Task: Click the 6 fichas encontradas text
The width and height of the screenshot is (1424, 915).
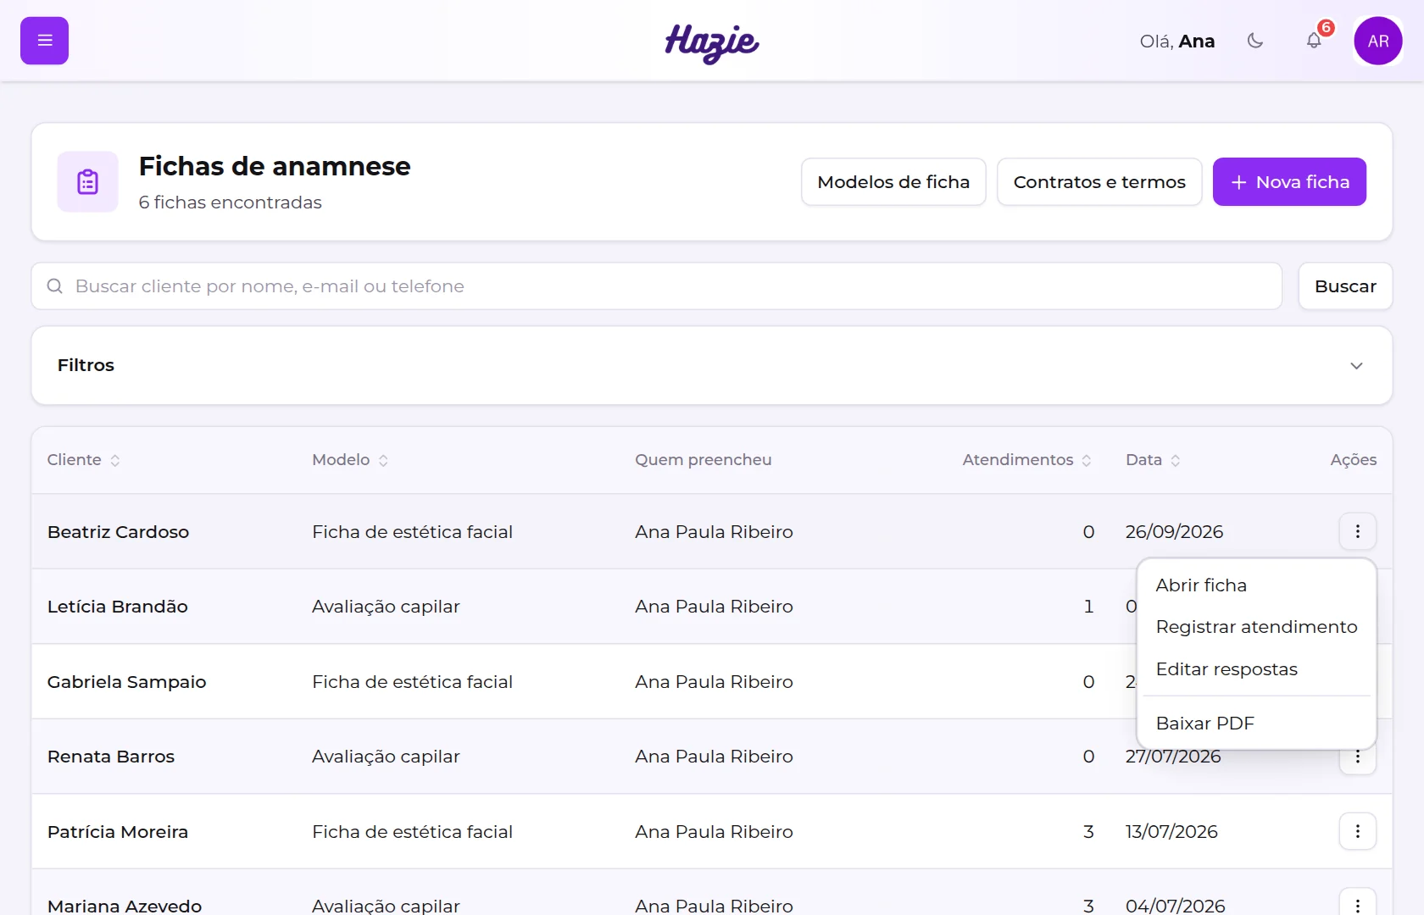Action: coord(231,202)
